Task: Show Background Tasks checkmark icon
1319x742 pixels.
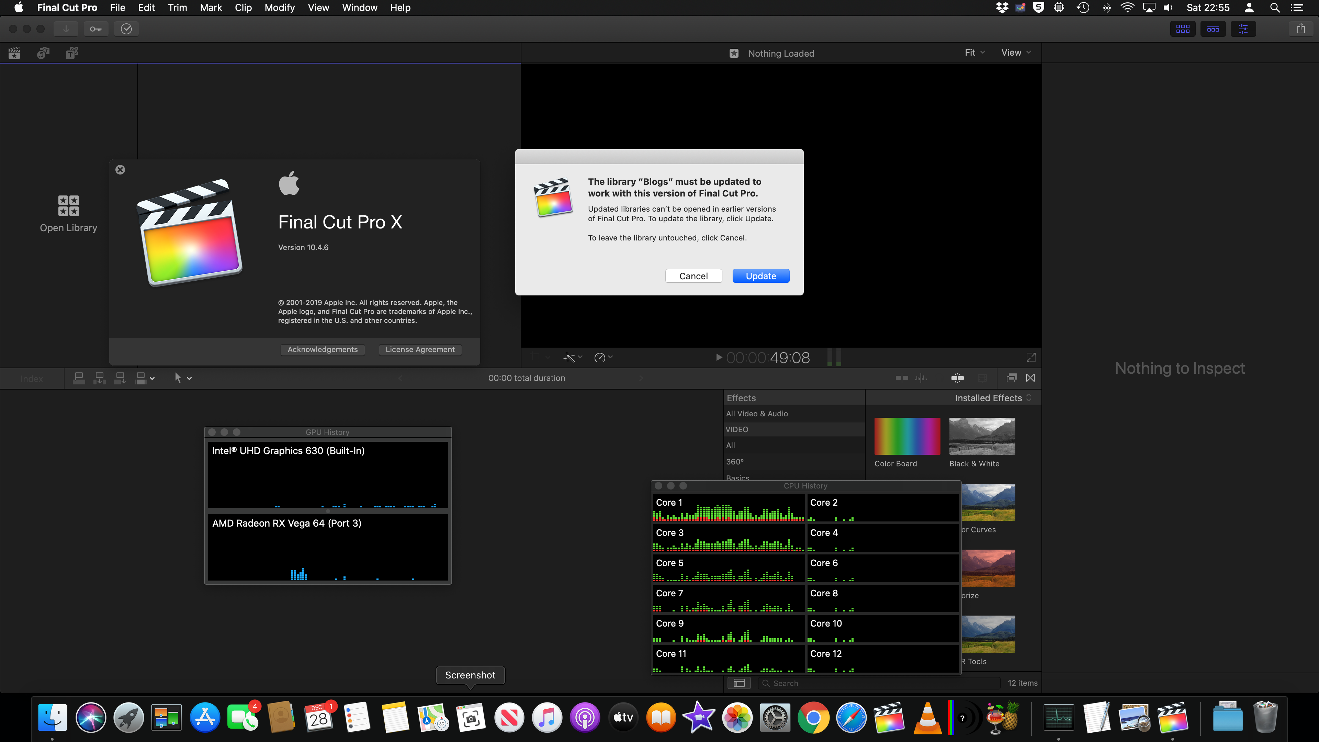Action: point(126,29)
